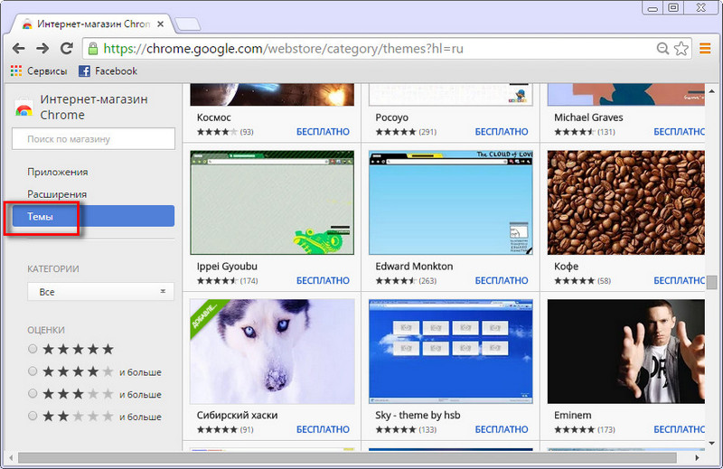Image resolution: width=723 pixels, height=469 pixels.
Task: Click the Кофе theme title
Action: point(566,267)
